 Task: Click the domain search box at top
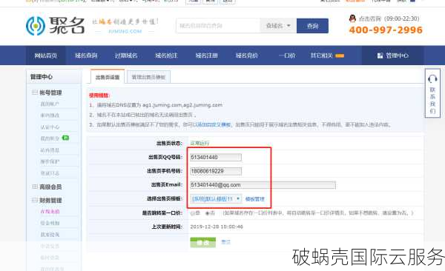point(218,26)
